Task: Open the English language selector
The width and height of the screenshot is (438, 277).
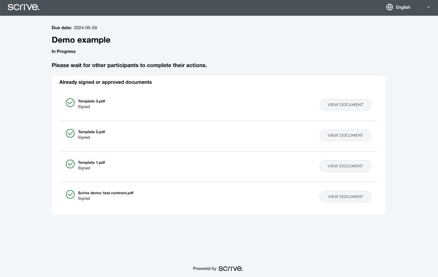Action: pyautogui.click(x=403, y=7)
